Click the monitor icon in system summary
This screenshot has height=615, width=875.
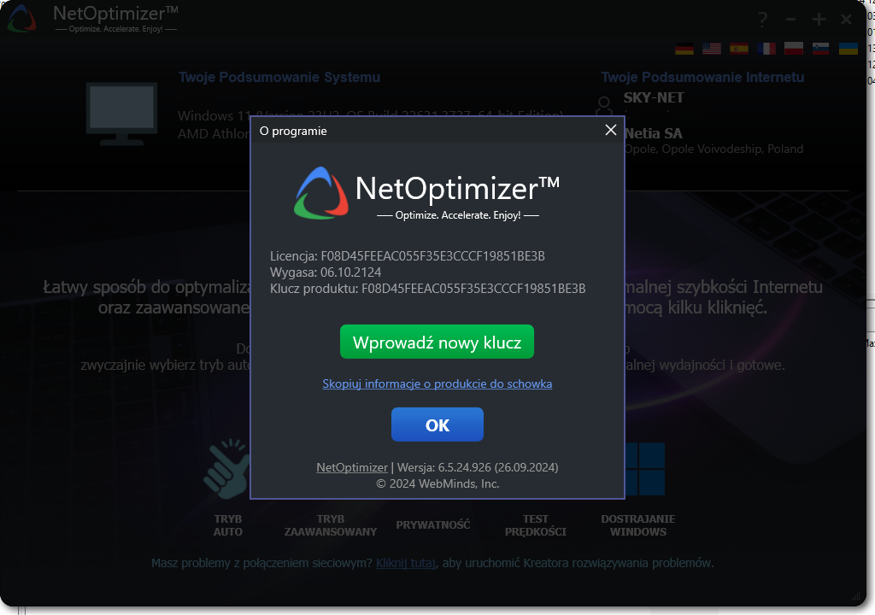click(121, 114)
